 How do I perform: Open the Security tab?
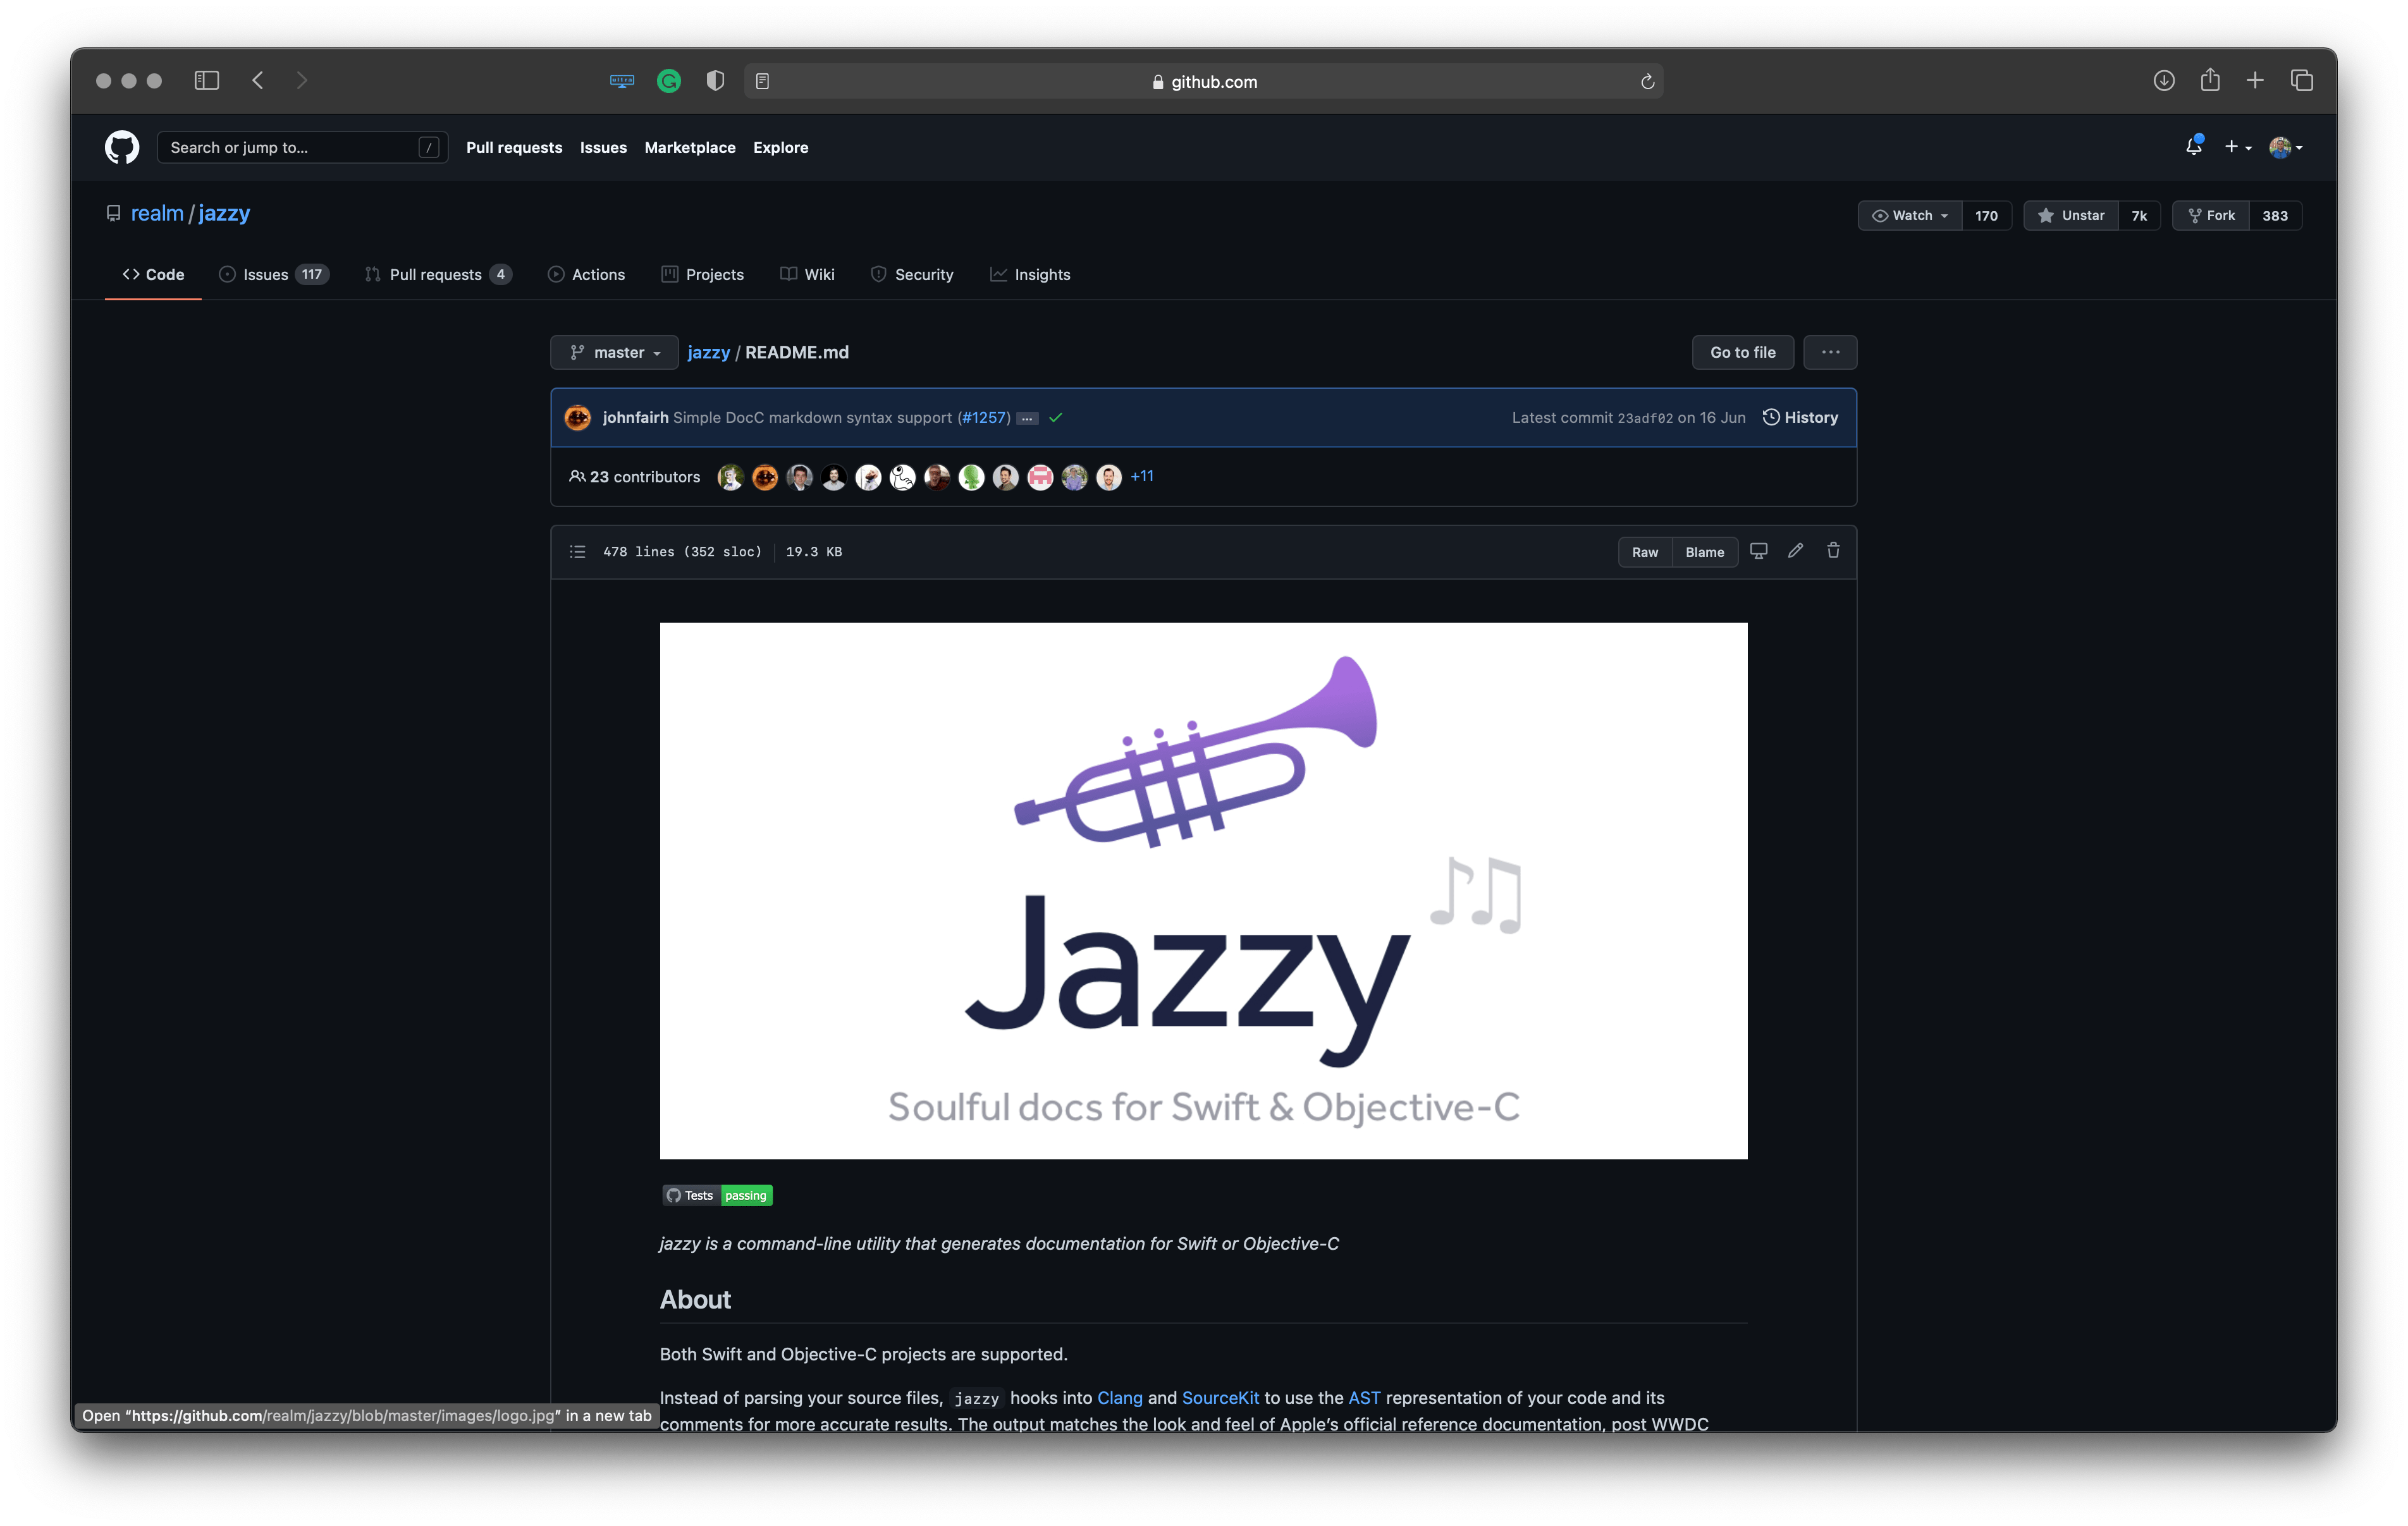pos(912,274)
